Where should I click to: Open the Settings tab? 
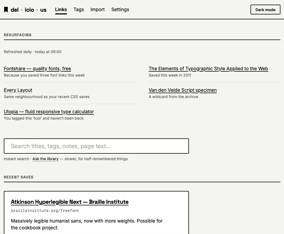120,10
